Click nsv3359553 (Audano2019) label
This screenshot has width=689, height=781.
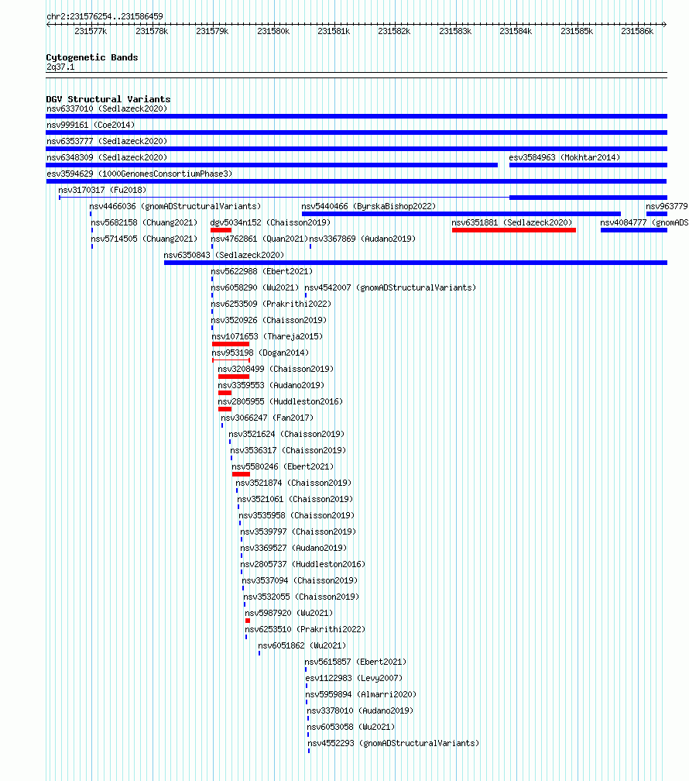tap(271, 386)
